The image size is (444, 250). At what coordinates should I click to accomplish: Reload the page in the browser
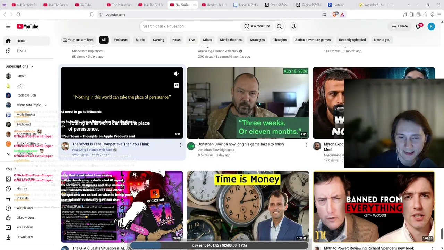pos(18,15)
